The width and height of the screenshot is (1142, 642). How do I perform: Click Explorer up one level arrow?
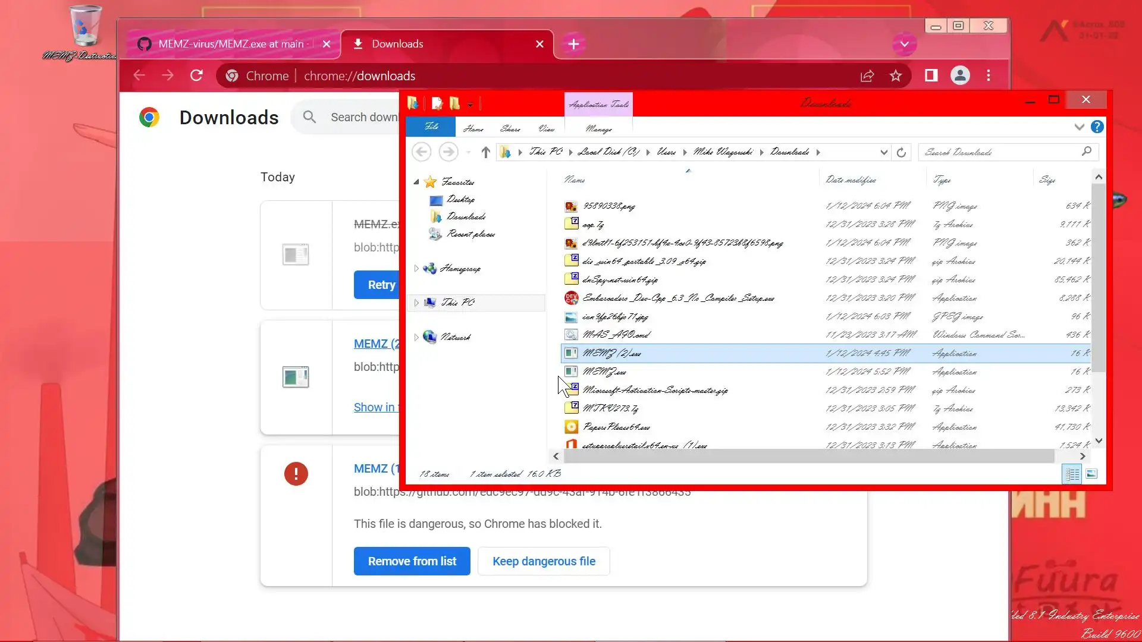point(485,152)
